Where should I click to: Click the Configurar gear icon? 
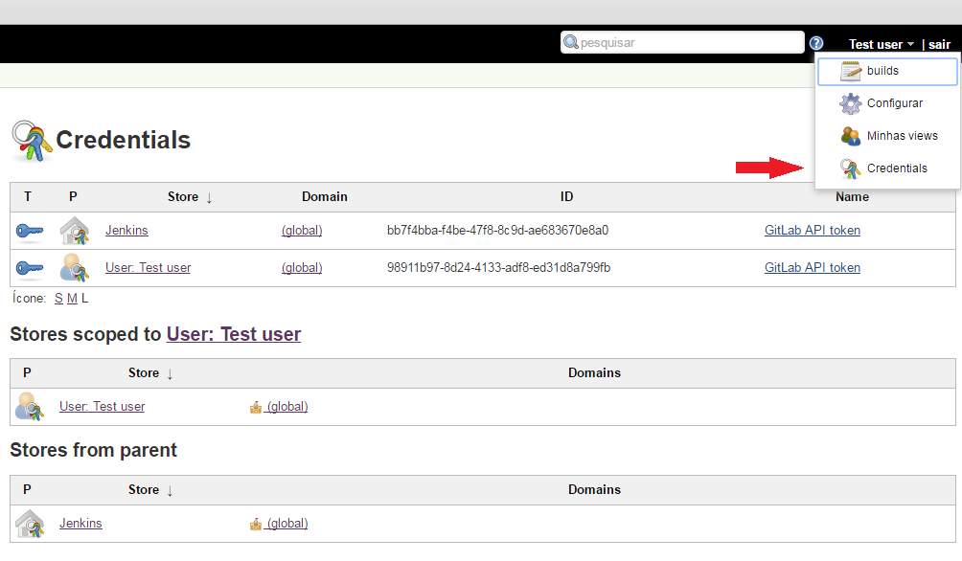point(850,103)
